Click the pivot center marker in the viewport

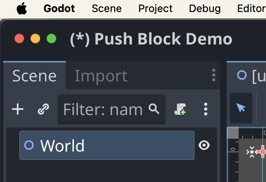point(252,152)
